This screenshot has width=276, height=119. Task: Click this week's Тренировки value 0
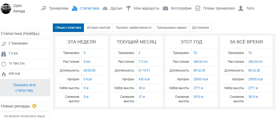pos(84,53)
